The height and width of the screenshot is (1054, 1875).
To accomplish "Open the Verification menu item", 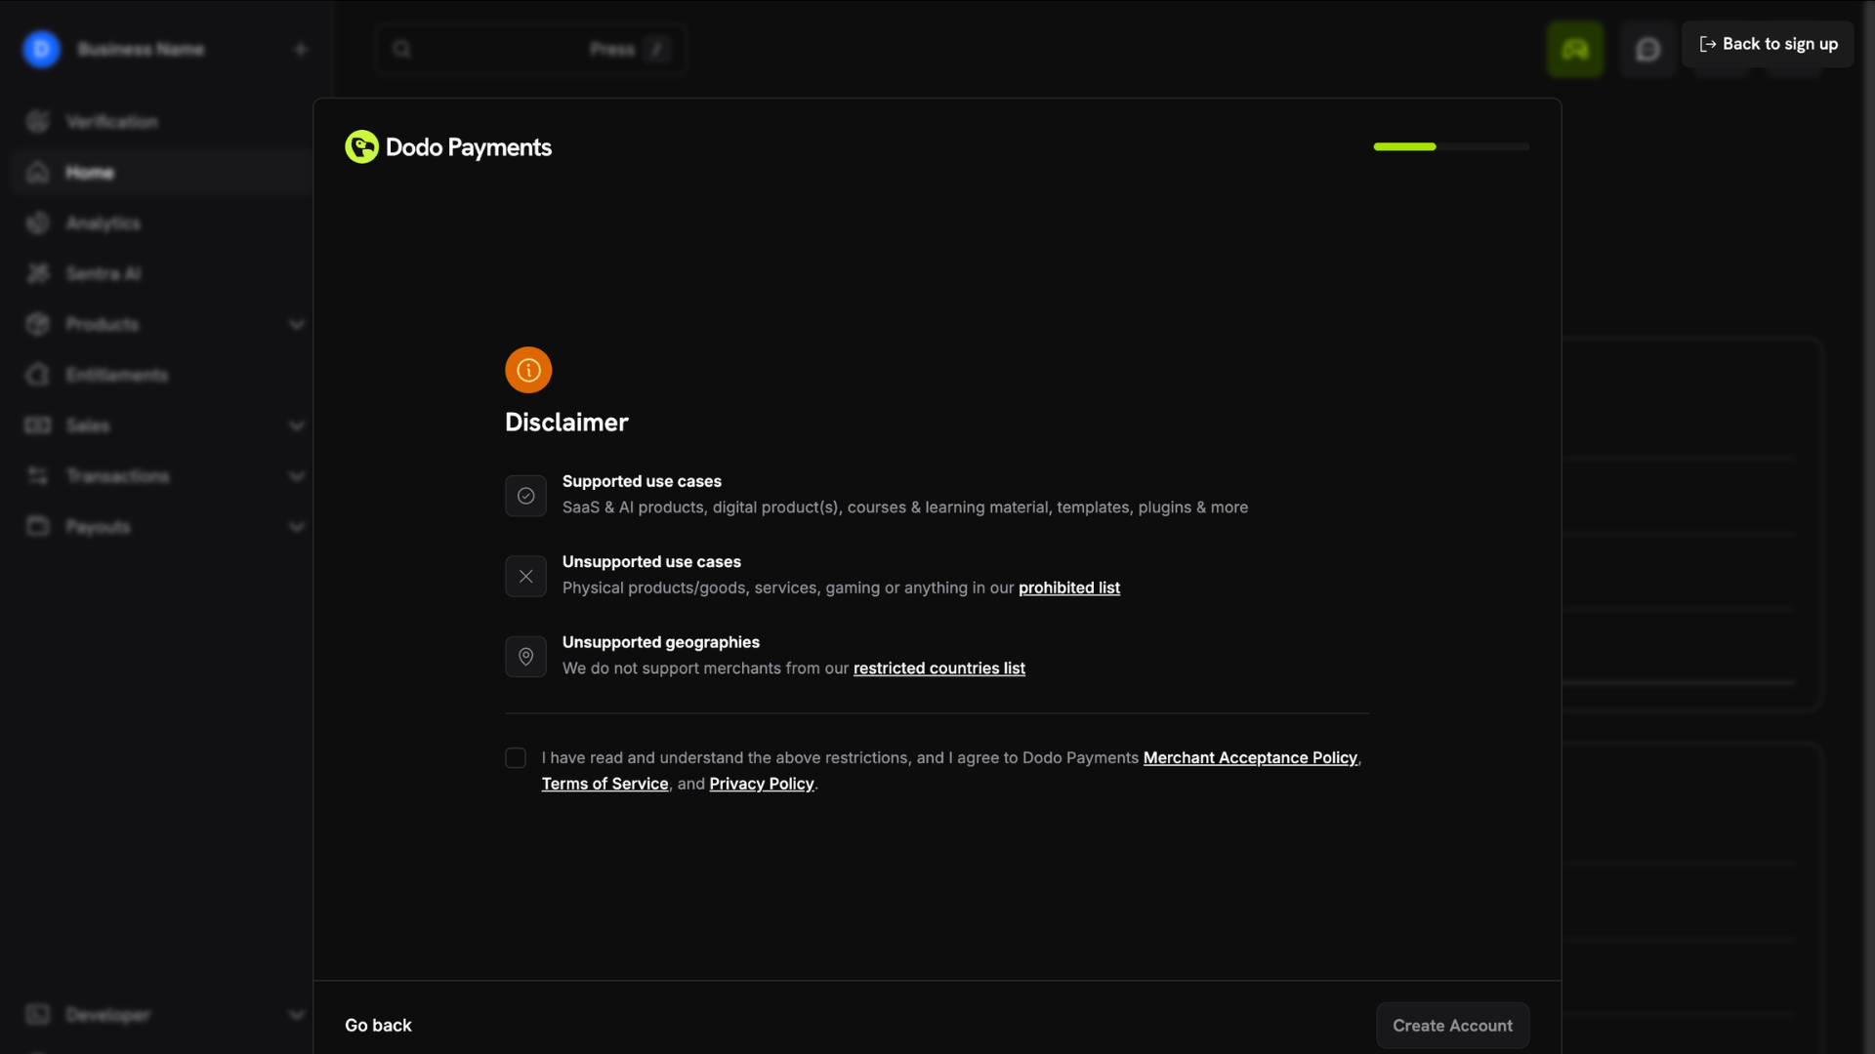I will coord(162,122).
